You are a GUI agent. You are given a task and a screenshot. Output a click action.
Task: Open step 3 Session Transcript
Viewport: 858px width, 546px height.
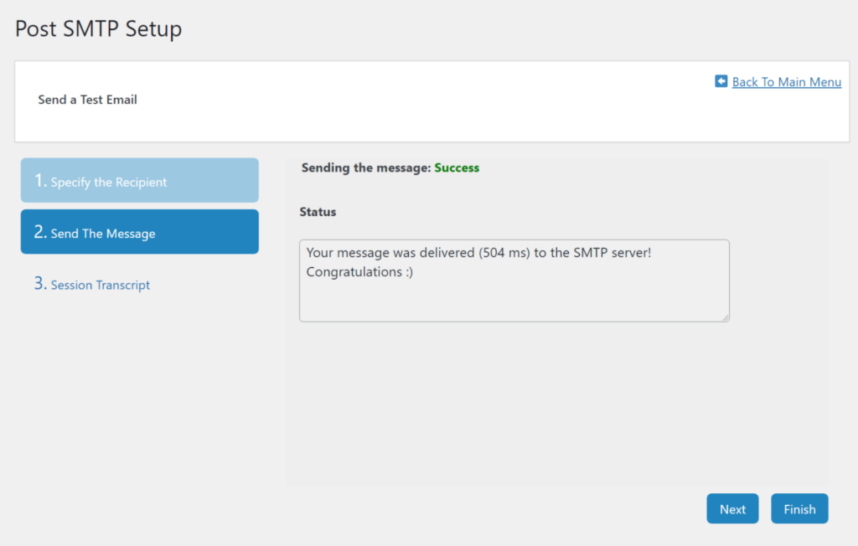point(100,285)
